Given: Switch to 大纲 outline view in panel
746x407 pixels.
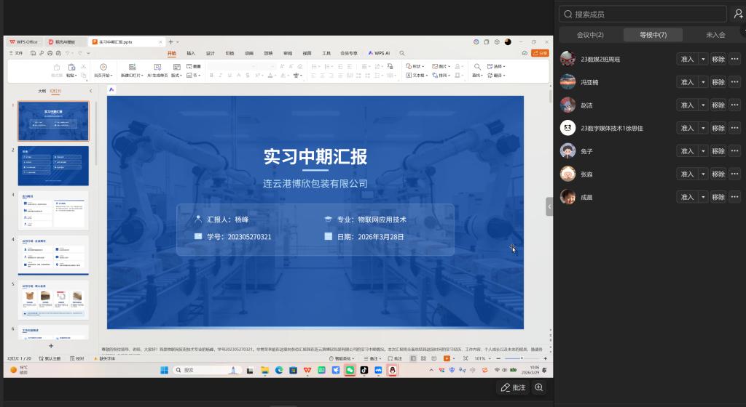Looking at the screenshot, I should point(42,91).
